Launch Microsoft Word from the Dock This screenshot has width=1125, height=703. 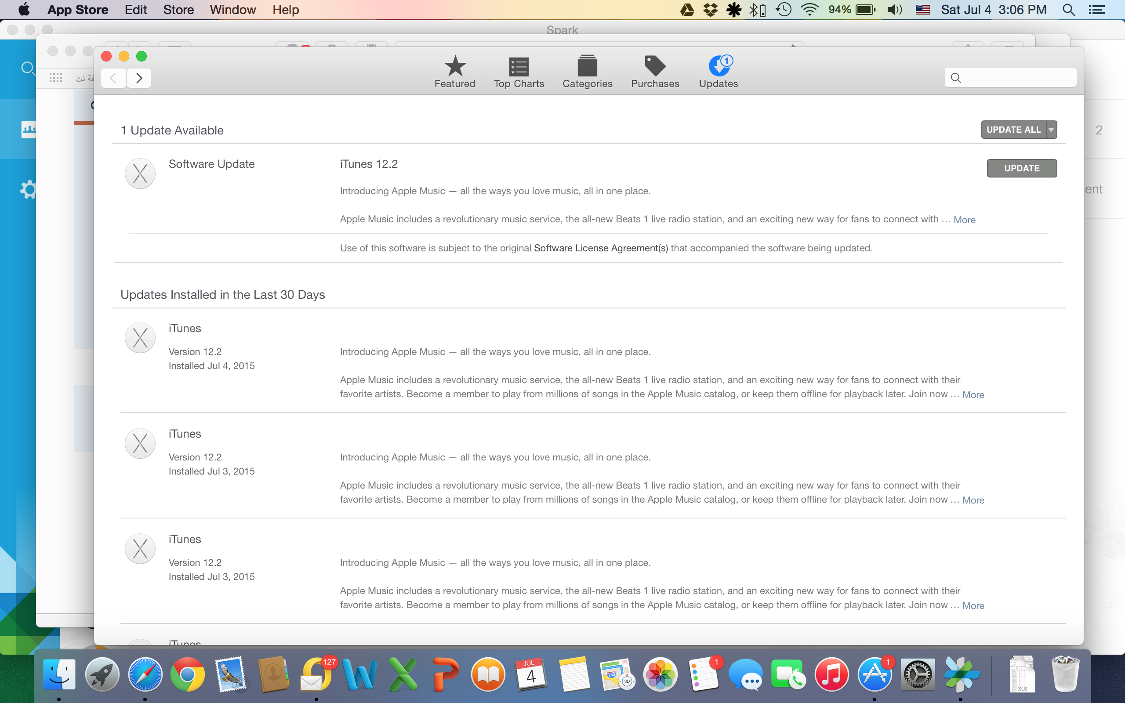(359, 674)
